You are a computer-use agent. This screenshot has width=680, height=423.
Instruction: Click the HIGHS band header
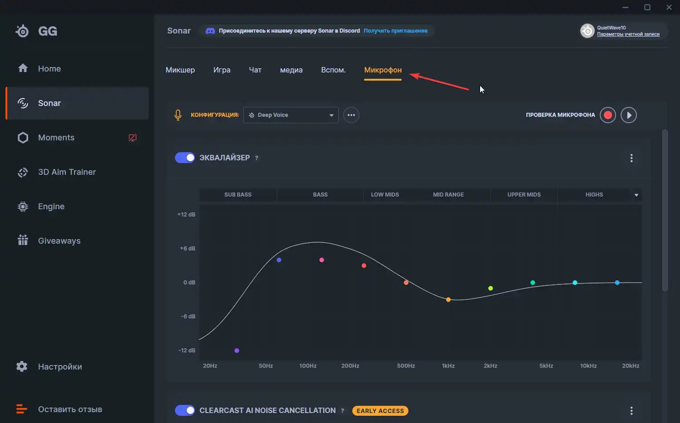pos(594,195)
